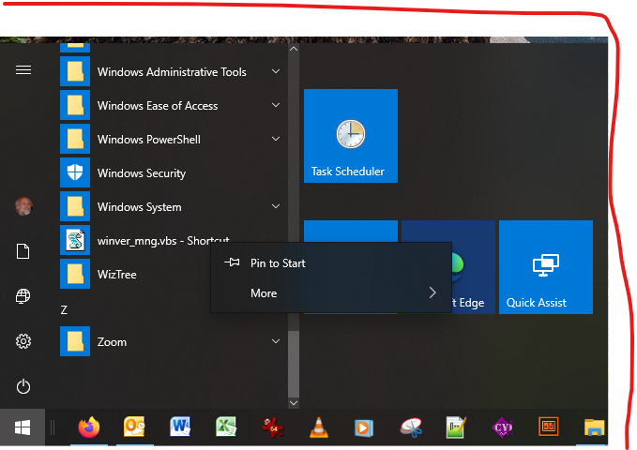Choose More in the context menu
Viewport: 637px width, 450px height.
tap(331, 292)
